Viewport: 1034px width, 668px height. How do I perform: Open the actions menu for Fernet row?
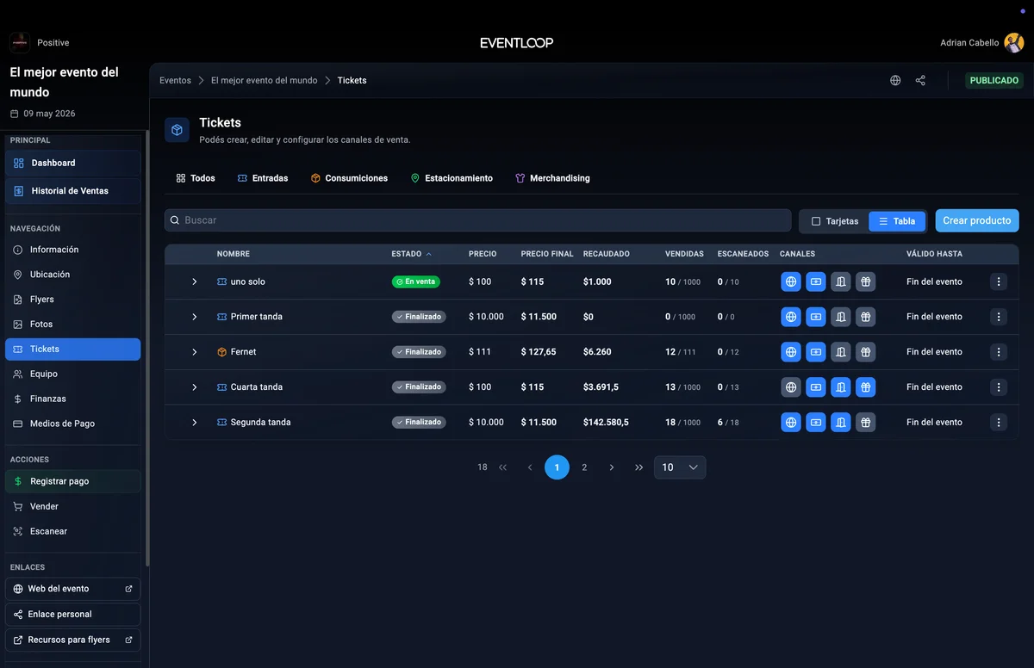(x=999, y=351)
